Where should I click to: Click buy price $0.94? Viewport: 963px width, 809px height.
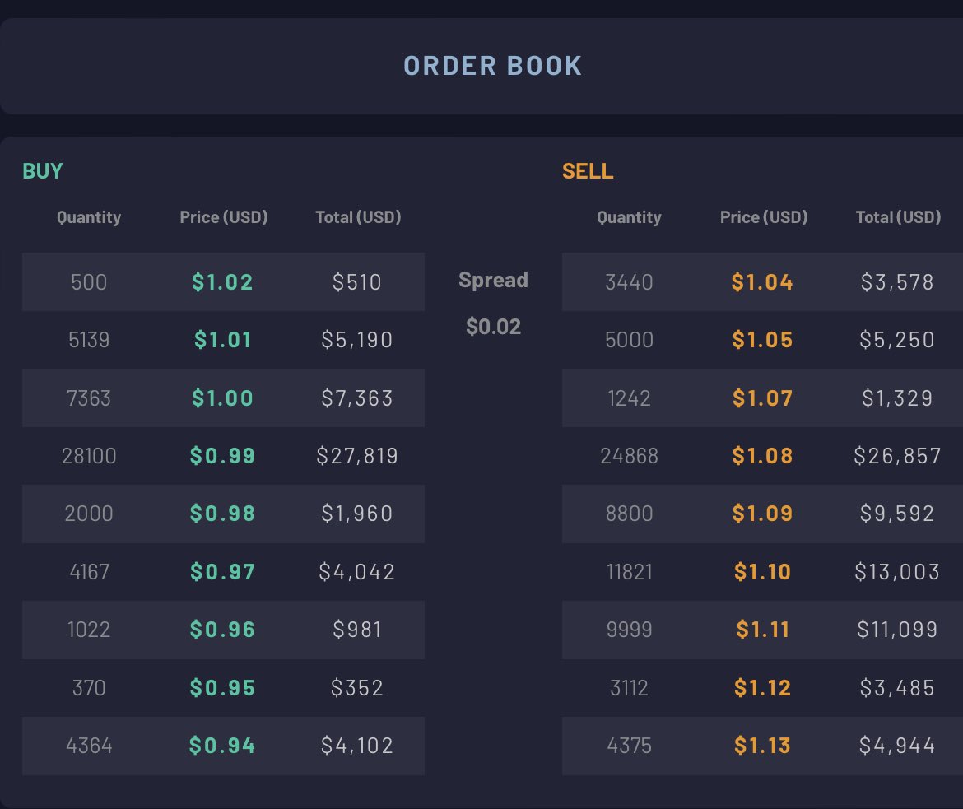click(222, 746)
